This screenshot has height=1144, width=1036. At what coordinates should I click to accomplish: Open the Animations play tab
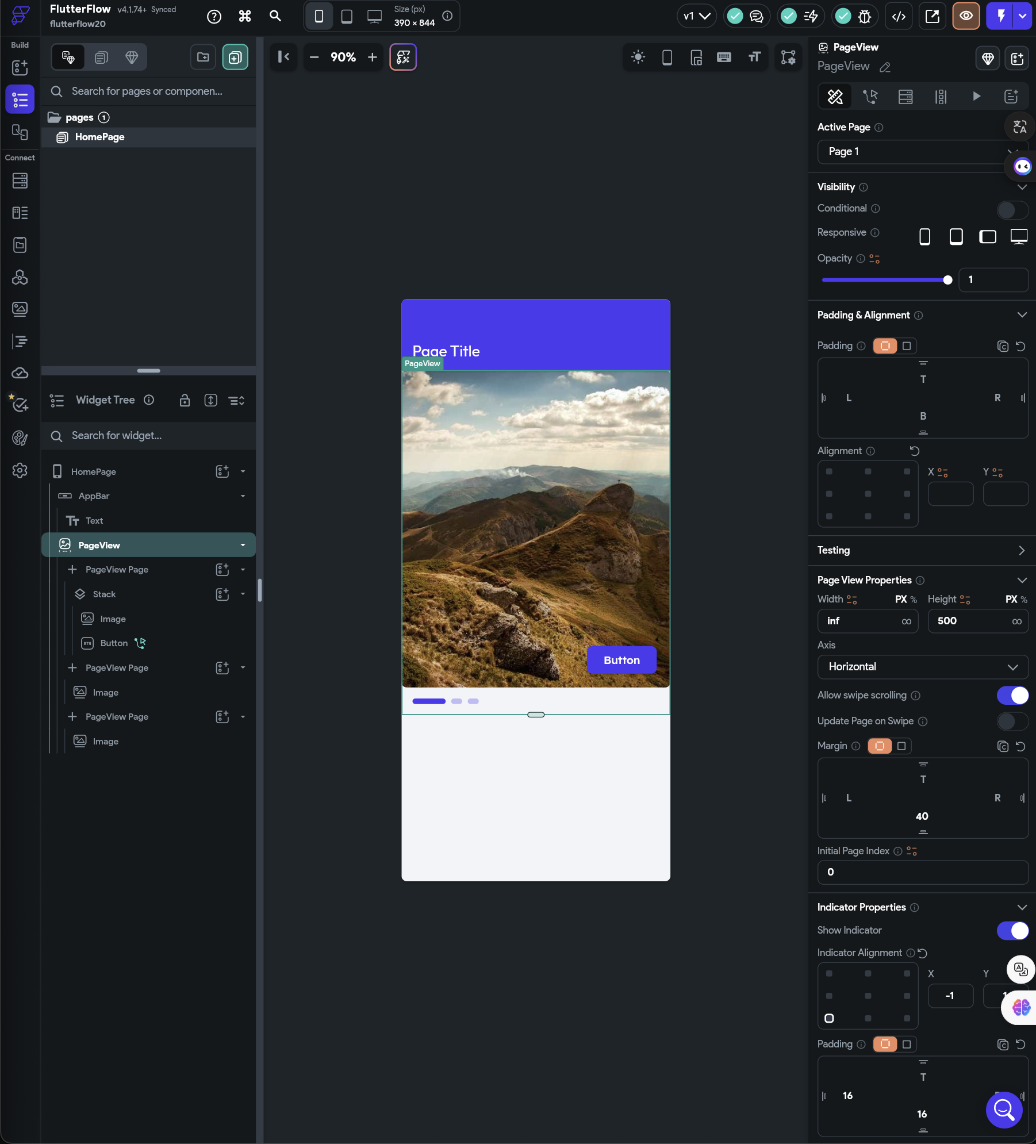(976, 97)
